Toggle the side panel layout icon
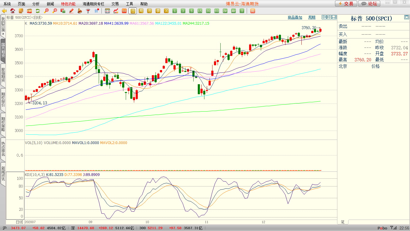The height and width of the screenshot is (231, 410). tap(334, 17)
